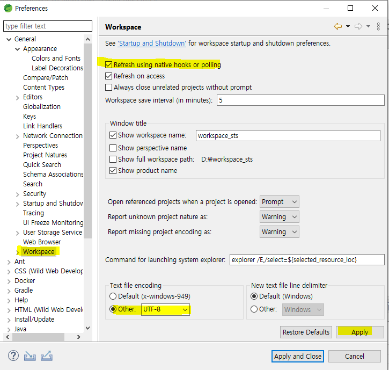Viewport: 389px width, 370px height.
Task: Click tree vertical scrollbar down arrow
Action: (88, 328)
